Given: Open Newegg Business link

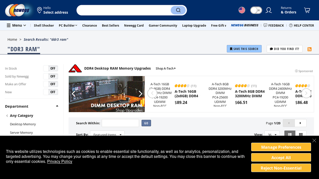Looking at the screenshot, I should point(244,25).
